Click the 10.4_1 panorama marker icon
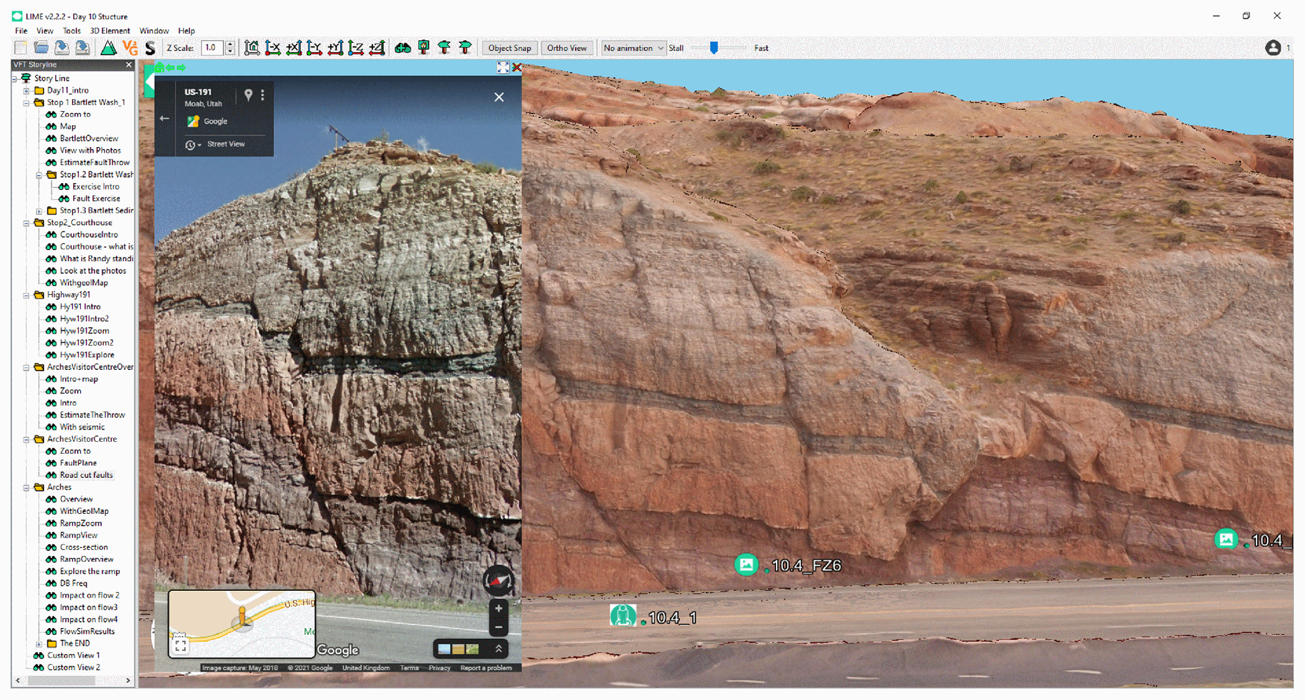Viewport: 1305px width, 700px height. click(623, 615)
